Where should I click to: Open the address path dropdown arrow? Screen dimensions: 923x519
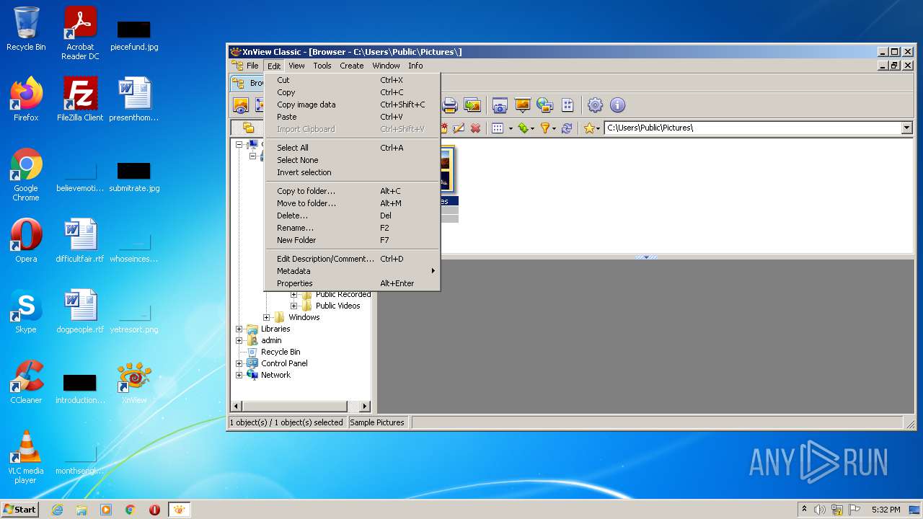(x=906, y=128)
